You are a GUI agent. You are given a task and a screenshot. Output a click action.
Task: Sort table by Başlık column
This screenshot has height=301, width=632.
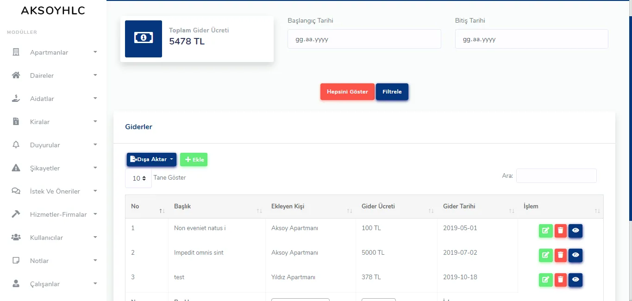(217, 207)
